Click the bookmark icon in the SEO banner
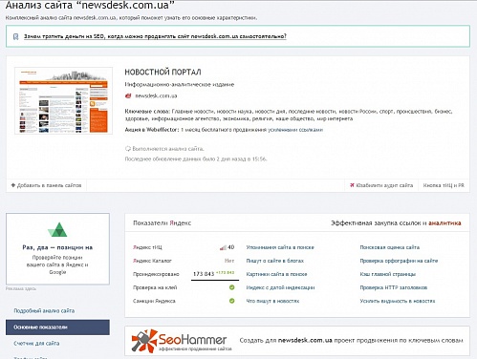This screenshot has width=477, height=359. (x=15, y=36)
